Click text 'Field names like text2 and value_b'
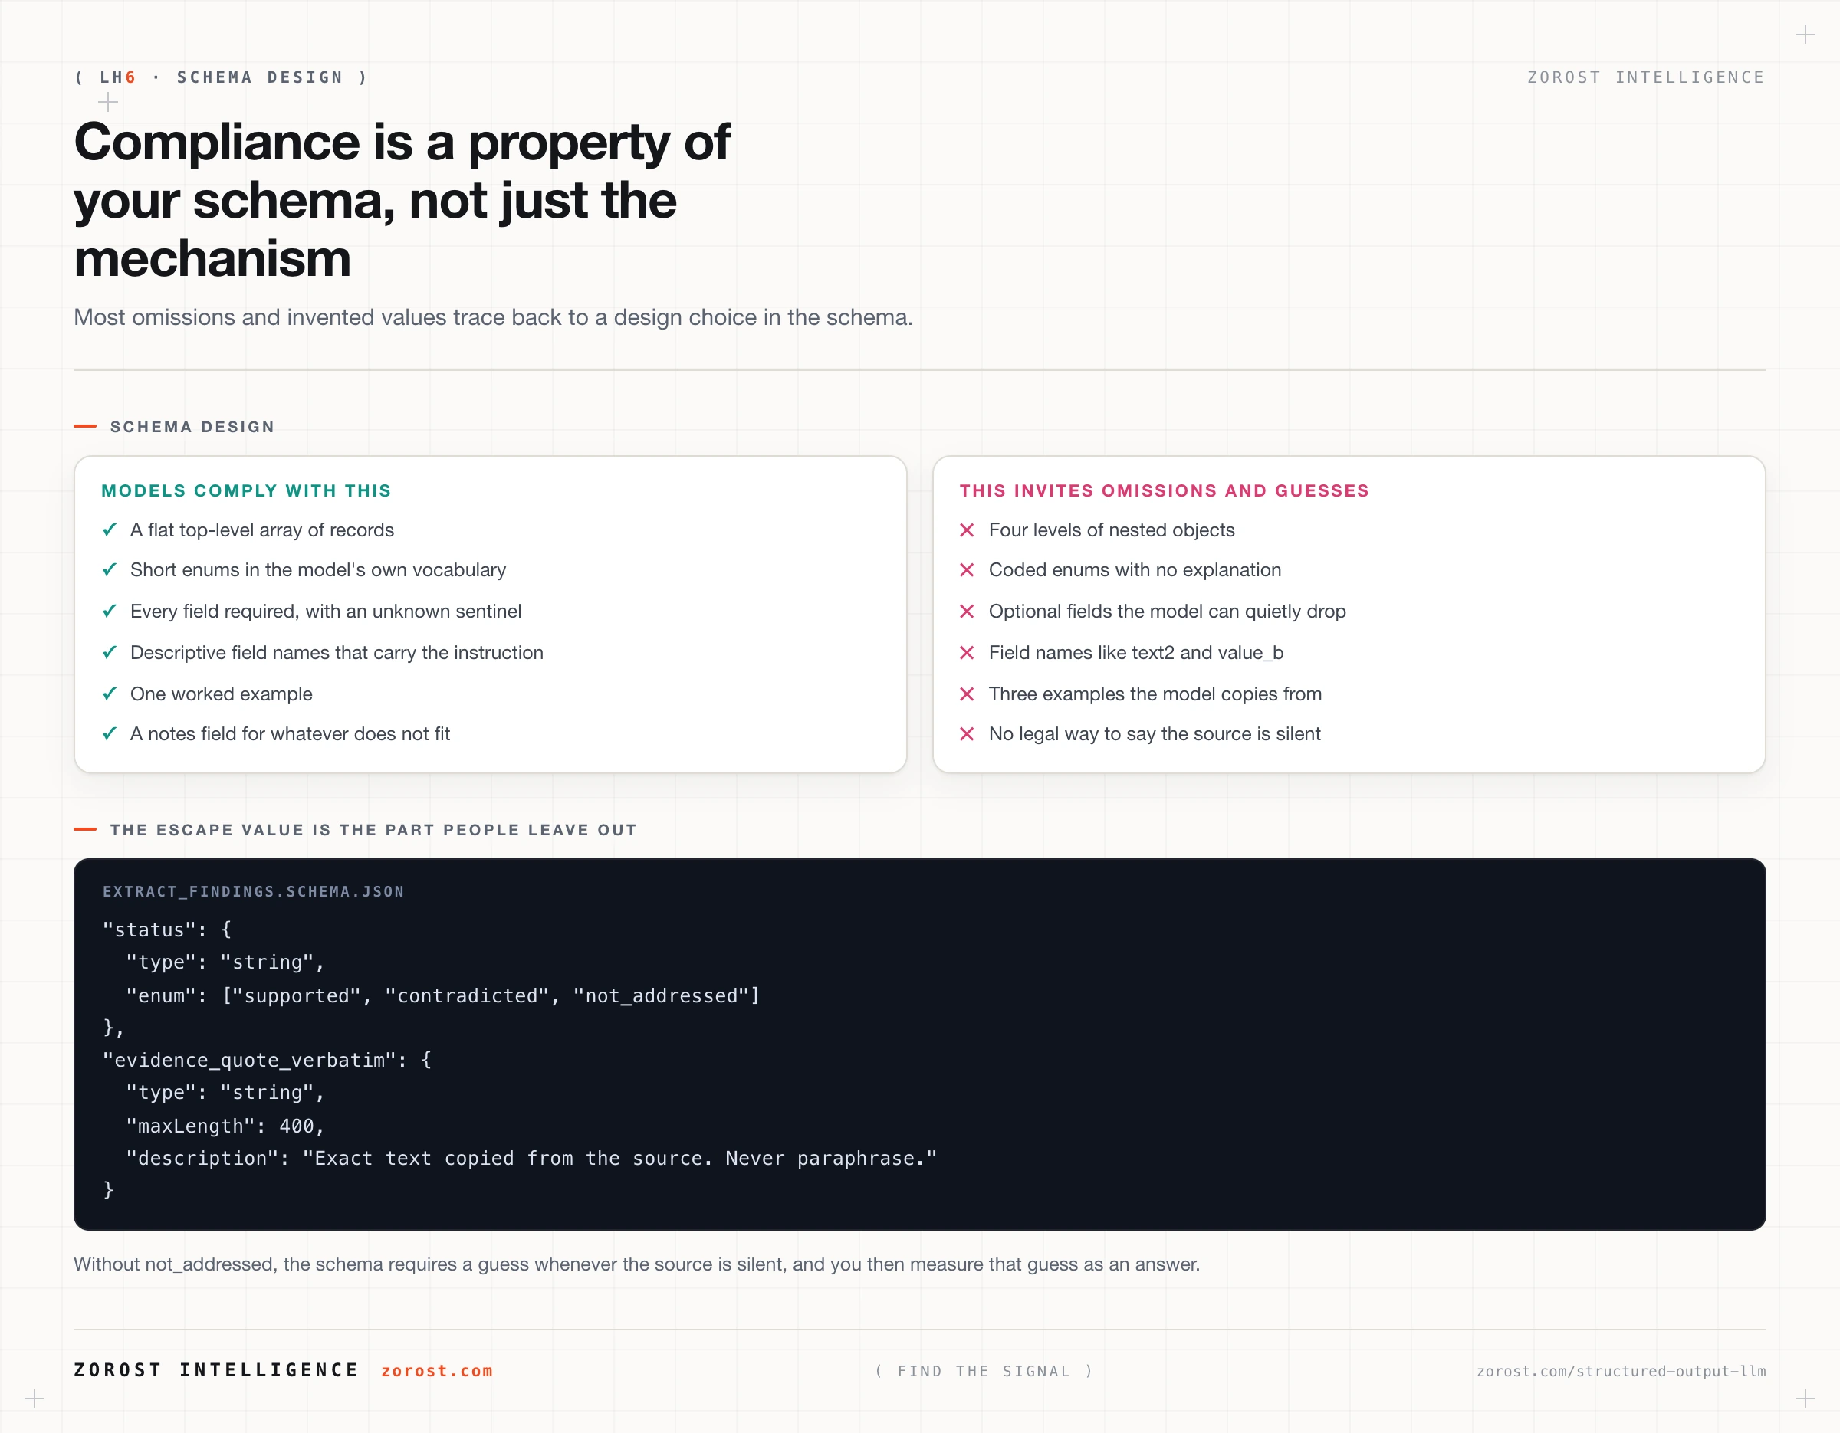This screenshot has width=1840, height=1433. click(x=1135, y=652)
